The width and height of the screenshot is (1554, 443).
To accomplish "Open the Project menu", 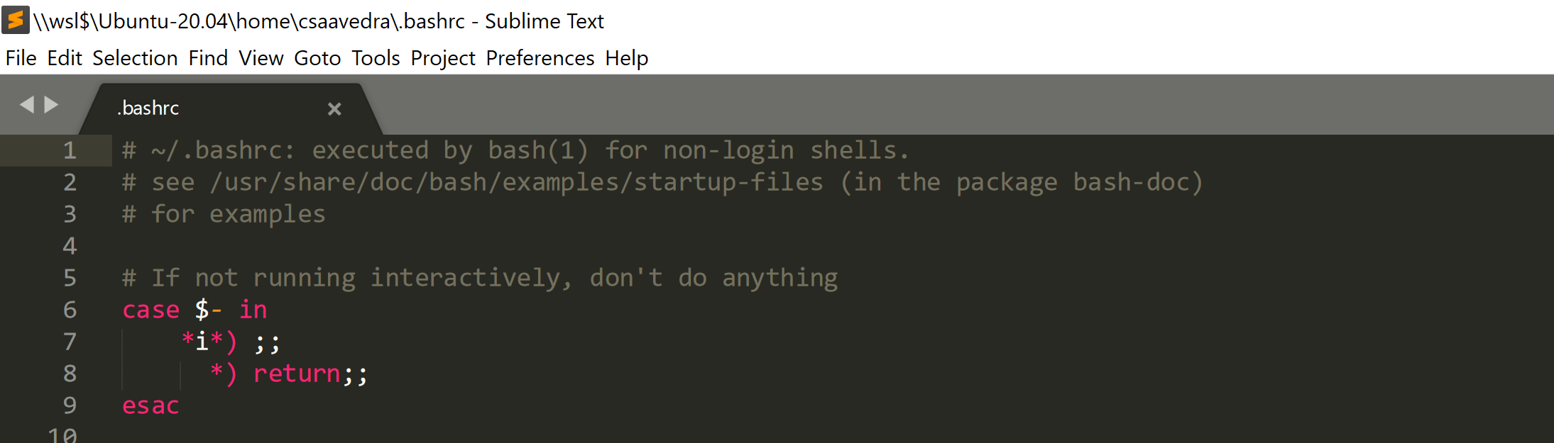I will (x=443, y=58).
